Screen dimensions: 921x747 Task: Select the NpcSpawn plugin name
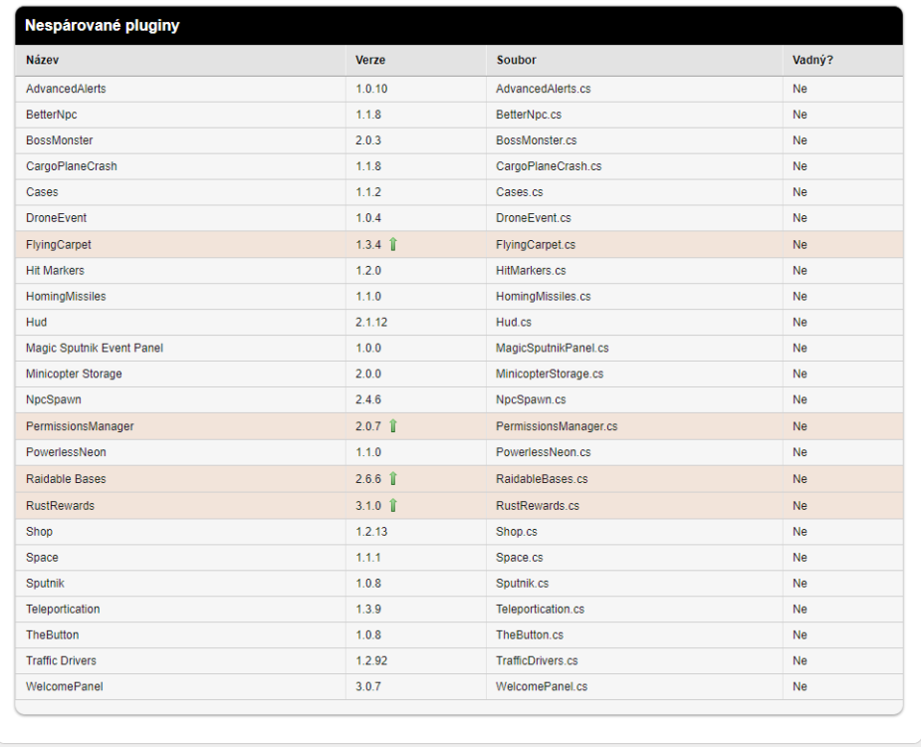(x=54, y=400)
